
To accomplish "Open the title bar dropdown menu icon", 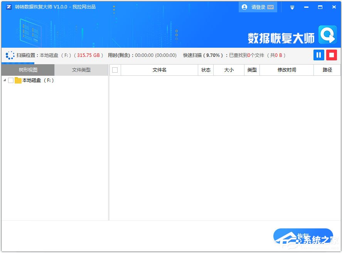I will [x=292, y=7].
